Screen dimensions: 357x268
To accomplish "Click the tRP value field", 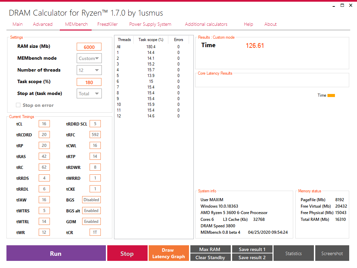I will pyautogui.click(x=44, y=145).
